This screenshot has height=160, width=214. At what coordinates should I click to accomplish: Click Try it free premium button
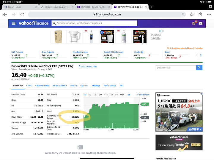(x=196, y=145)
